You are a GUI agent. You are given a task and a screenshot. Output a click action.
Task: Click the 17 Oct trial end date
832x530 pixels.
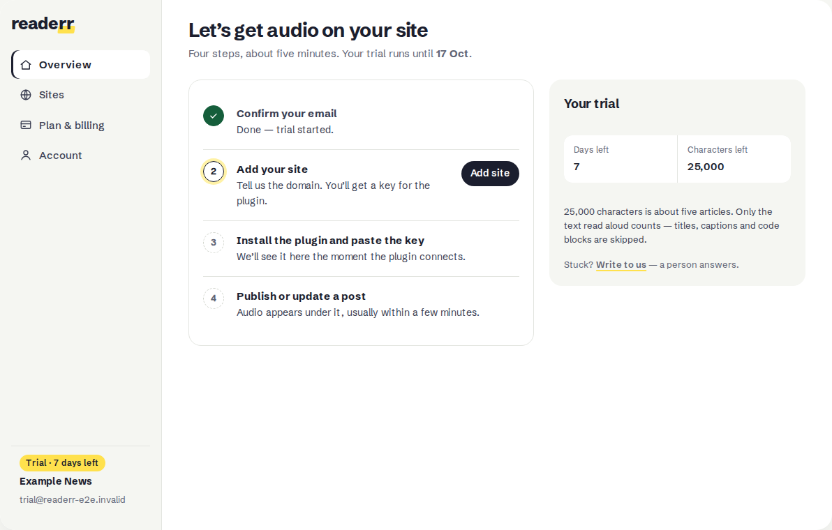click(452, 54)
